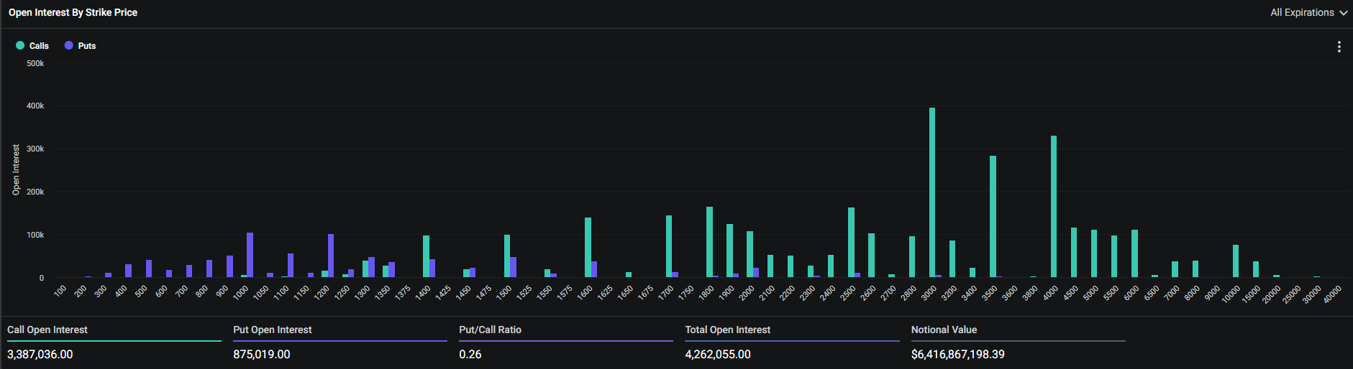Open the All Expirations dropdown
This screenshot has height=369, width=1353.
1308,12
